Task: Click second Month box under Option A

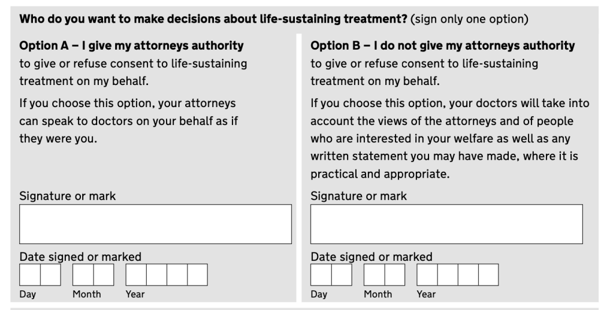Action: click(x=103, y=275)
